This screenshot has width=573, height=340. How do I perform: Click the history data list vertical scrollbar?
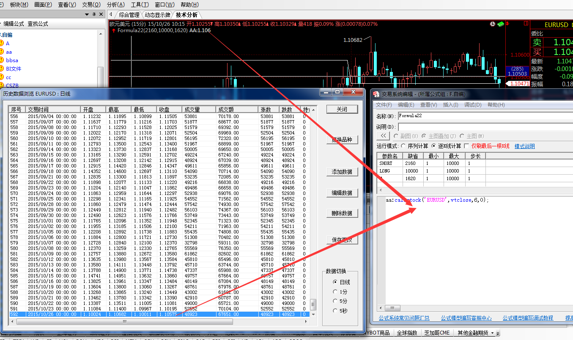point(313,211)
